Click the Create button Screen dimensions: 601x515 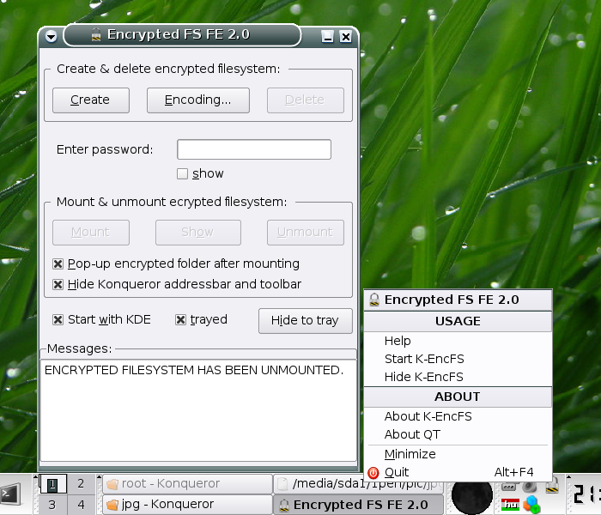point(91,100)
